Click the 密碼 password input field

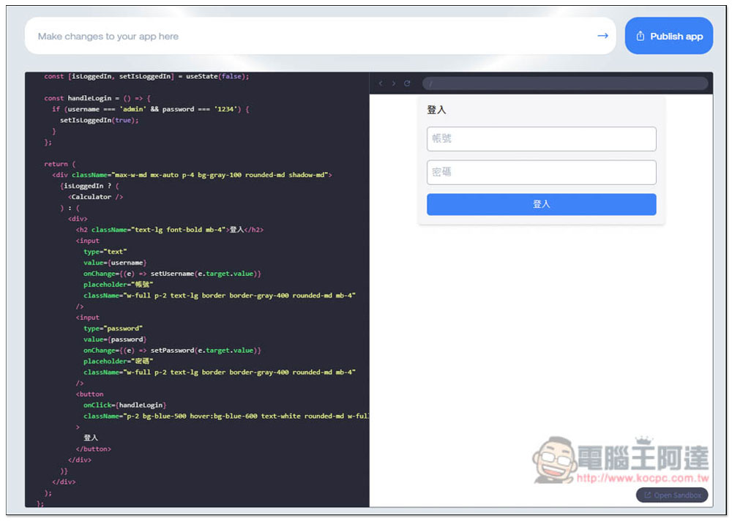(x=541, y=172)
